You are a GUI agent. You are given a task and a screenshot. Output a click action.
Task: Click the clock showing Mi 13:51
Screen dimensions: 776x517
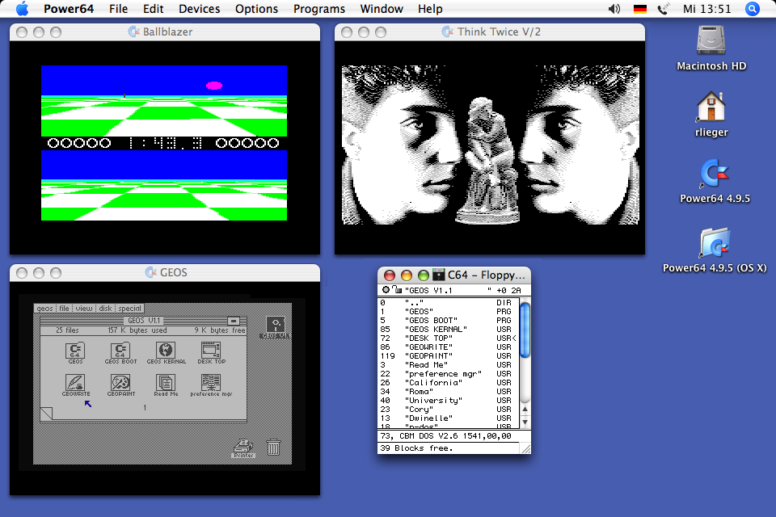coord(706,9)
